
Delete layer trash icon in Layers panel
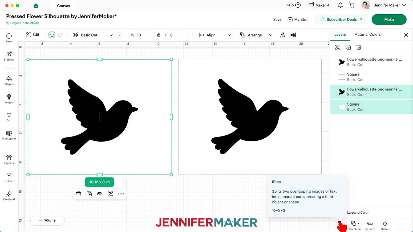pyautogui.click(x=359, y=47)
